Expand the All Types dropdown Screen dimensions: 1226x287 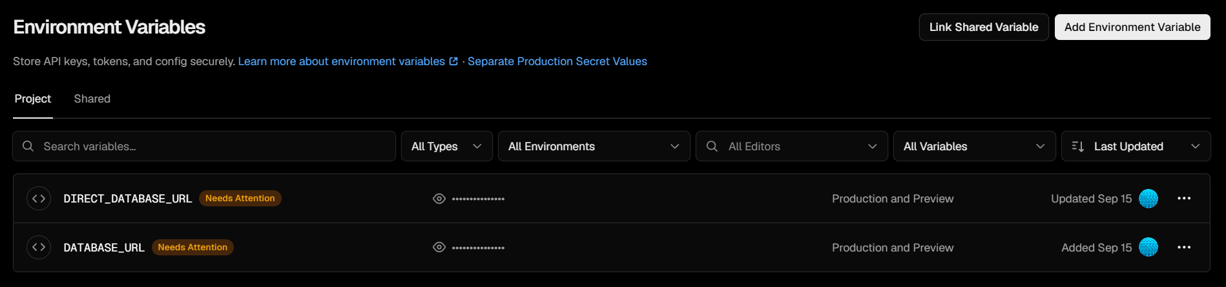click(x=447, y=146)
